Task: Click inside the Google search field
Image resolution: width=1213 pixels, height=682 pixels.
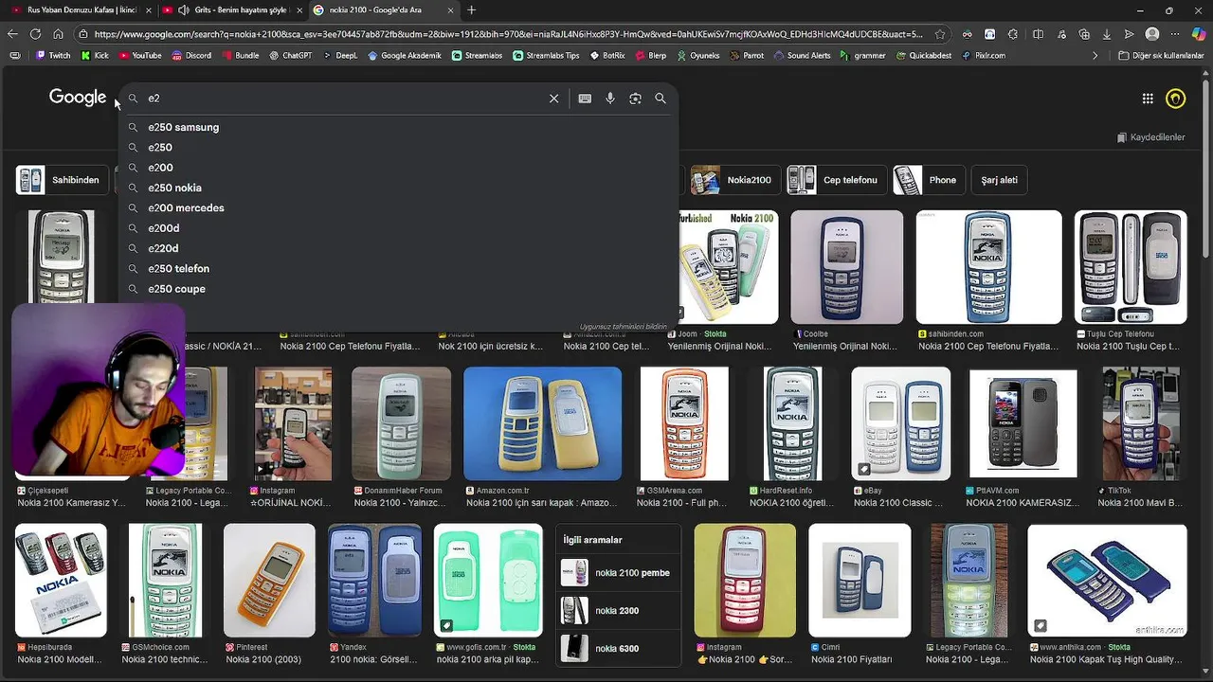Action: click(x=341, y=99)
